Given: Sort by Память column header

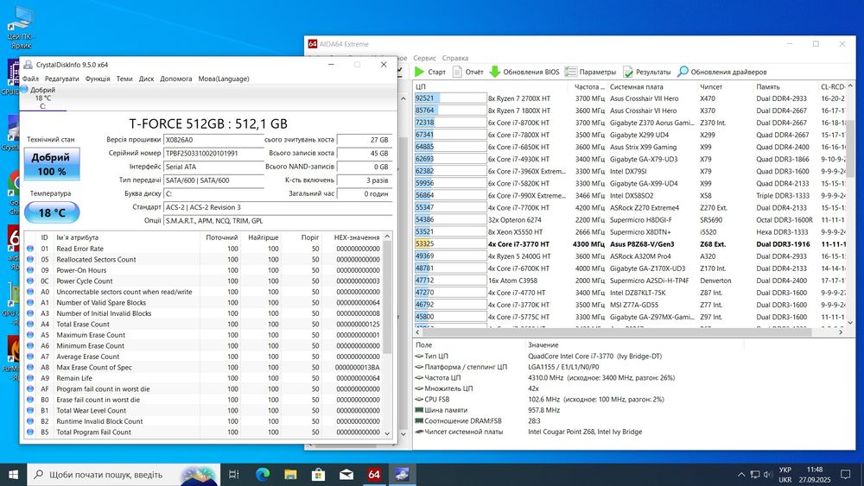Looking at the screenshot, I should [x=785, y=87].
